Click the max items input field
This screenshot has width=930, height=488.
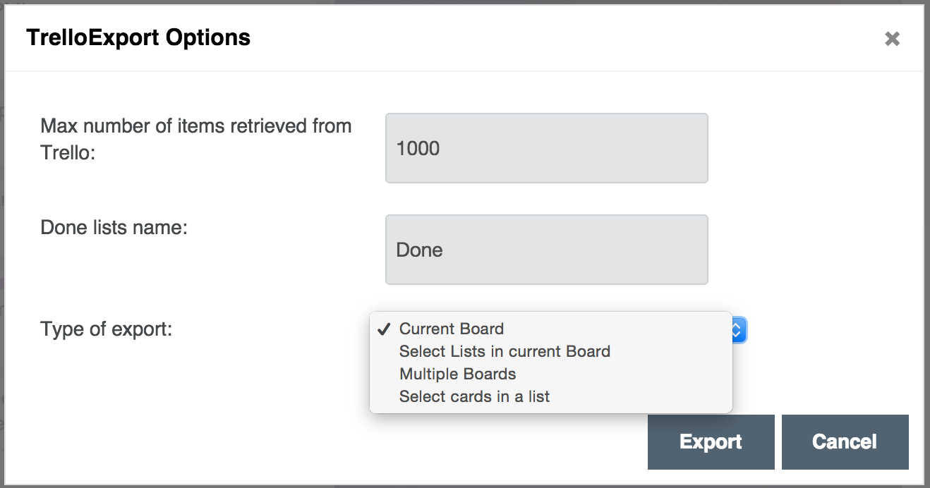[547, 148]
